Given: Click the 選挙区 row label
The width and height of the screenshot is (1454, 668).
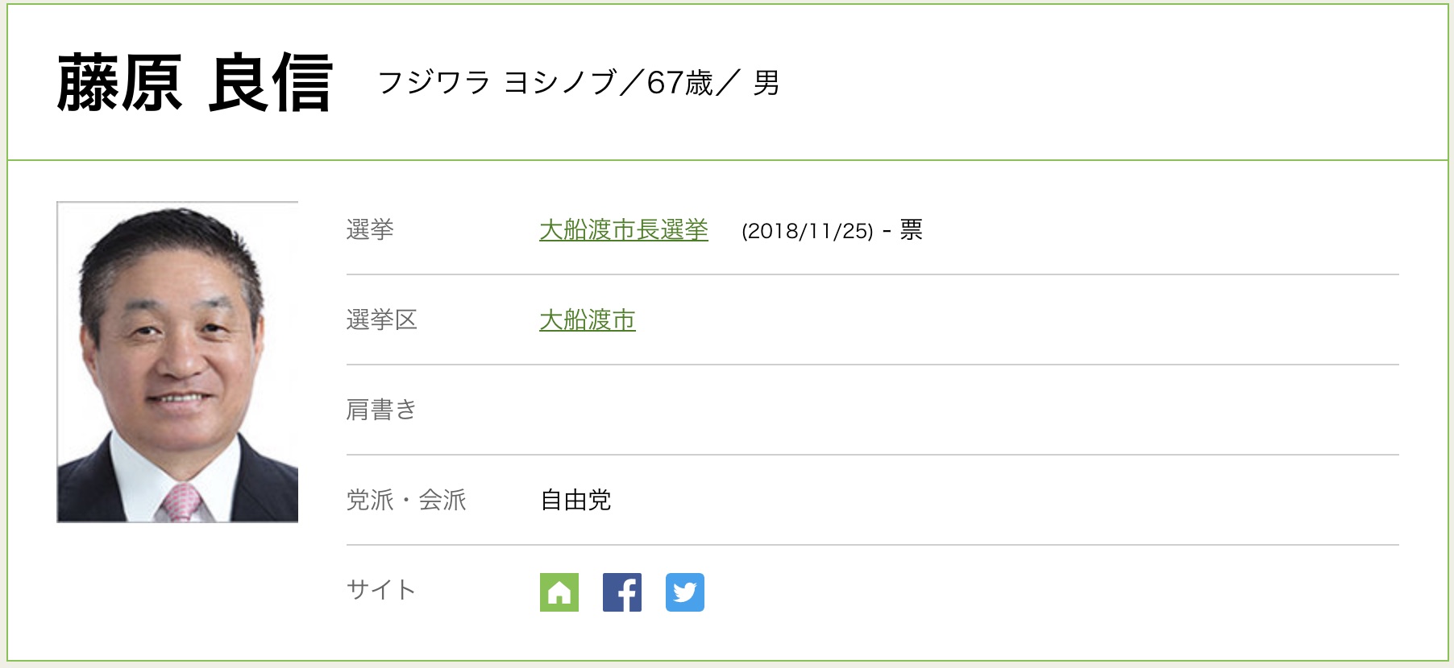Looking at the screenshot, I should click(x=381, y=320).
